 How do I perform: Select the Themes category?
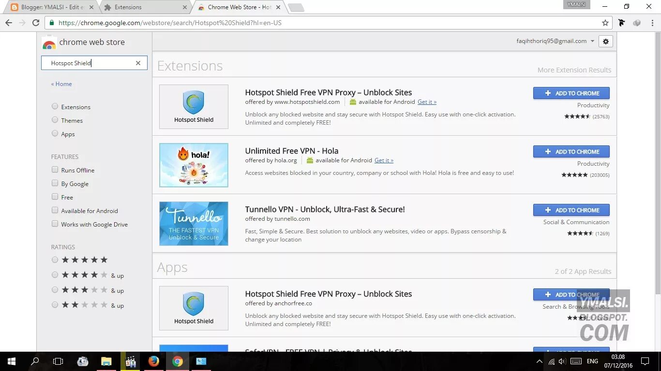55,120
